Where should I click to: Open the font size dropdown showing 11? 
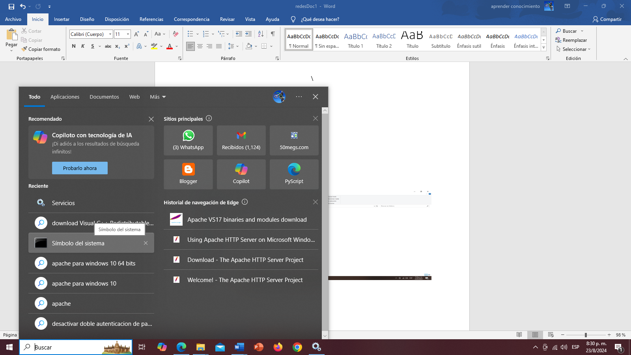tap(128, 34)
